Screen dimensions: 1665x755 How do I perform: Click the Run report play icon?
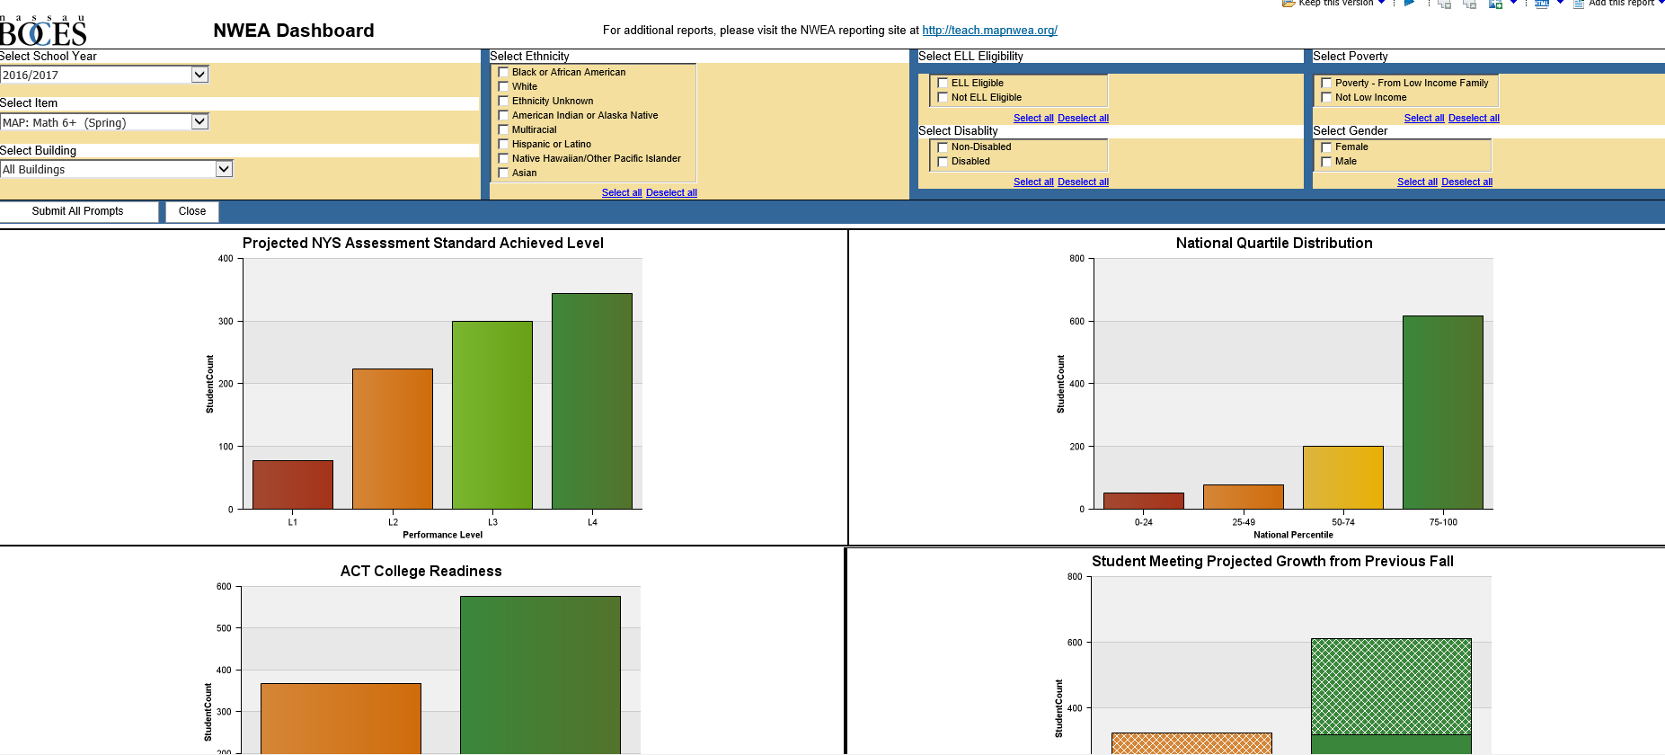click(x=1409, y=3)
